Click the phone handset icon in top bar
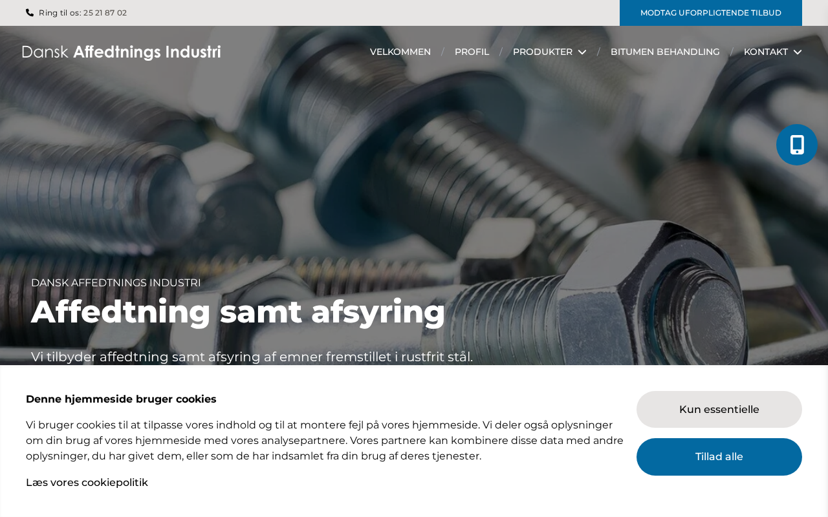This screenshot has height=517, width=828. pos(30,12)
